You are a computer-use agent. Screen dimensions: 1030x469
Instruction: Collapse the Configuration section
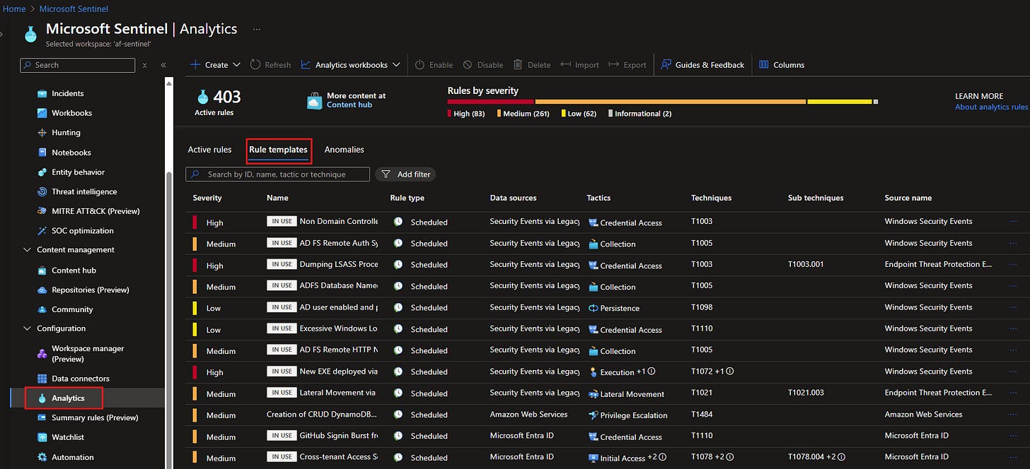[28, 328]
